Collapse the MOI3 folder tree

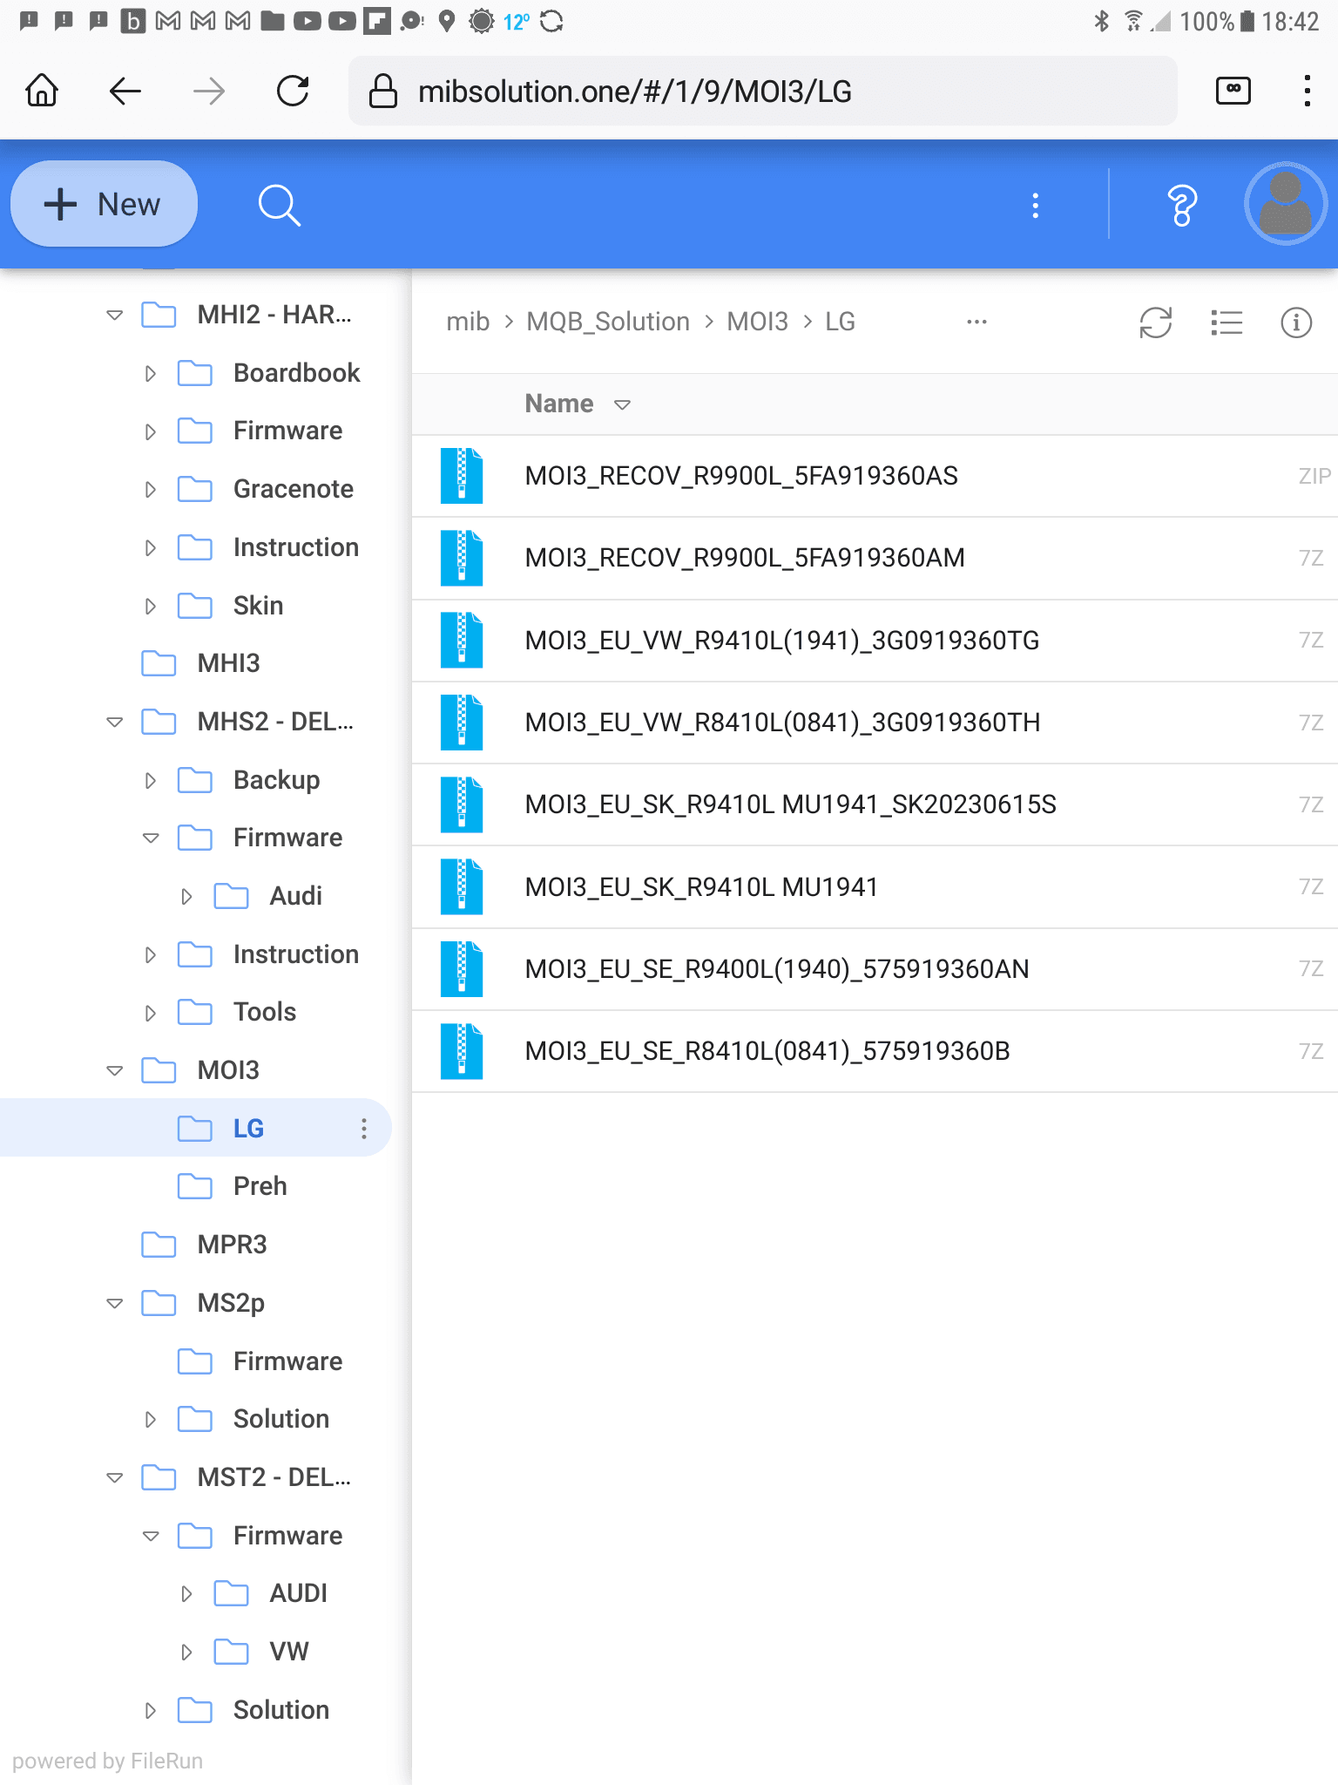114,1070
